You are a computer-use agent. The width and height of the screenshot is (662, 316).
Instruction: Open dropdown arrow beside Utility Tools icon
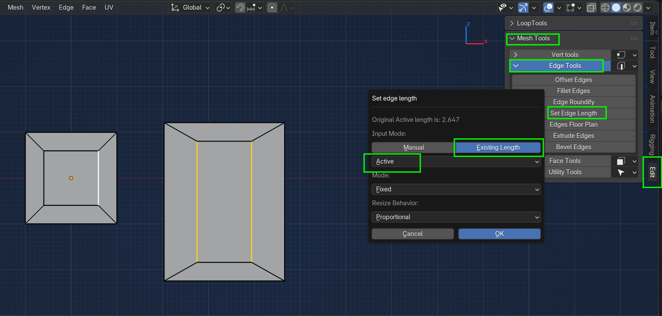[x=635, y=172]
